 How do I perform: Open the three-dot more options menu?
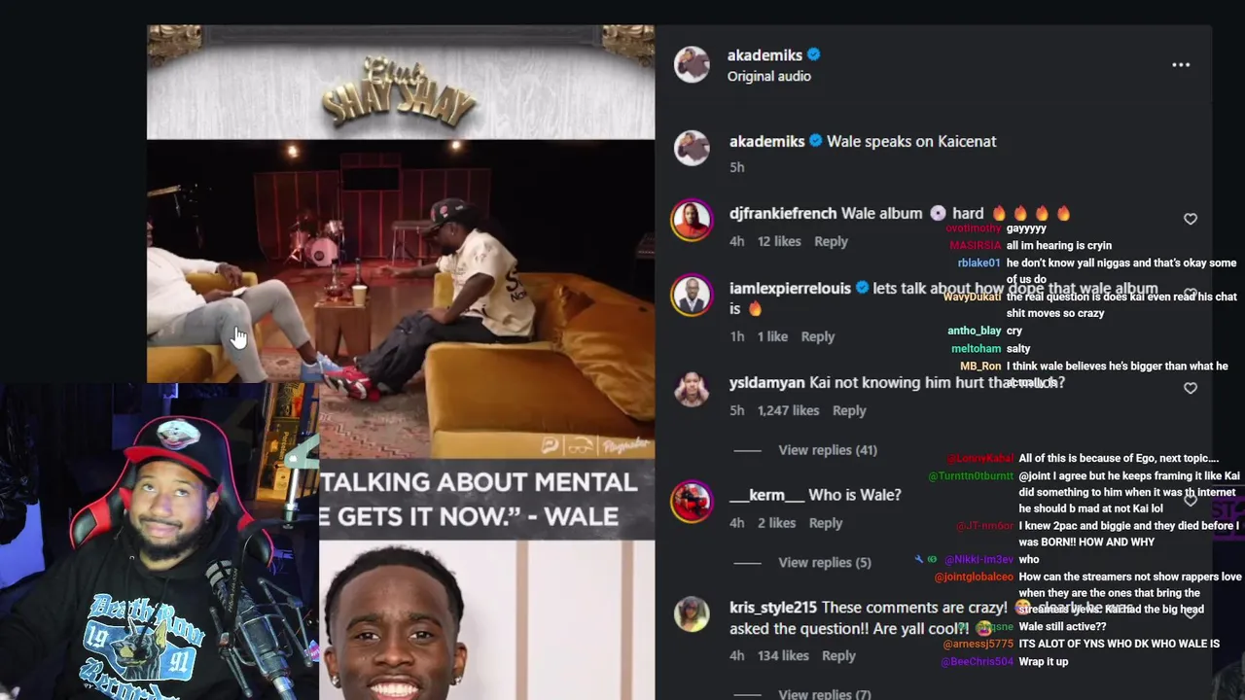(x=1181, y=65)
